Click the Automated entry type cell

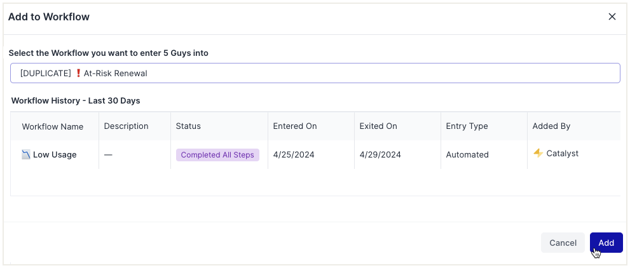tap(467, 154)
